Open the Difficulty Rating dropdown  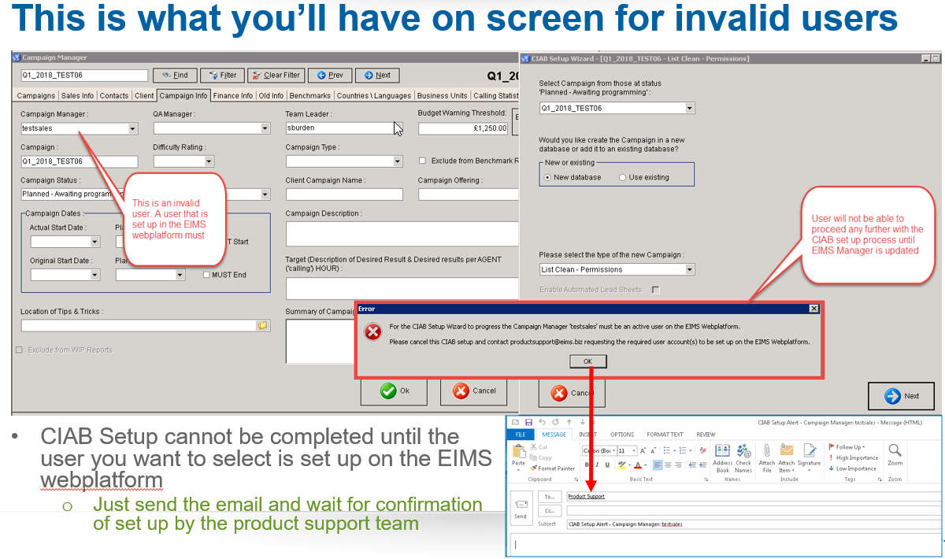(209, 161)
